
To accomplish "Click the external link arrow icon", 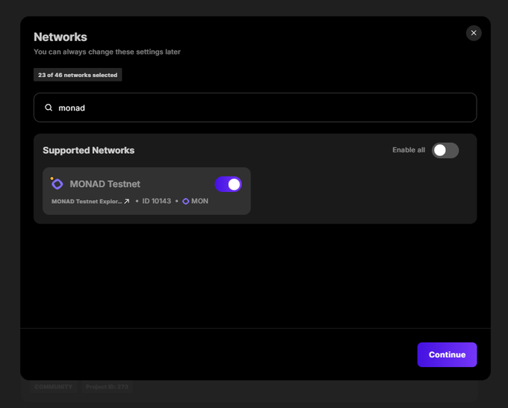I will coord(127,201).
